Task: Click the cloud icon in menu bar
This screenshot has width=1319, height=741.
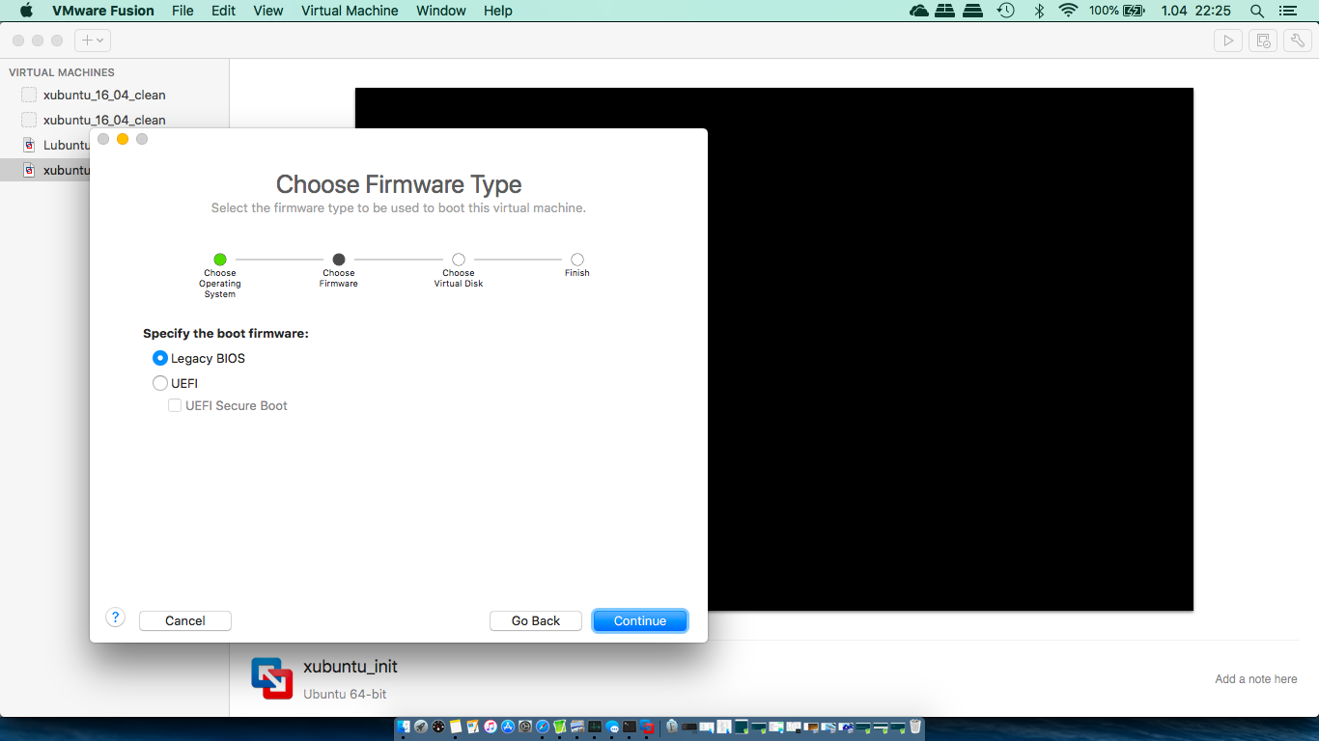Action: pyautogui.click(x=918, y=11)
